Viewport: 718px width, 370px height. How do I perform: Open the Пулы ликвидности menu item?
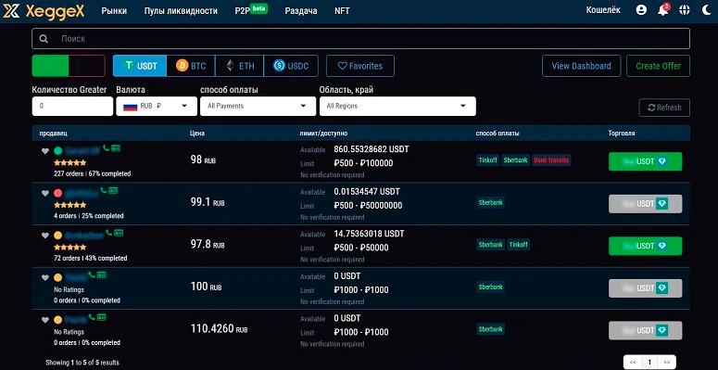181,11
